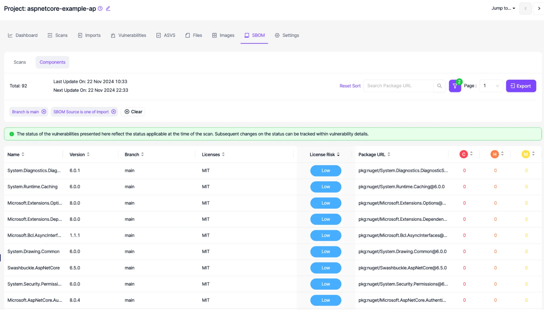Edit project name using the pencil icon

pyautogui.click(x=108, y=8)
